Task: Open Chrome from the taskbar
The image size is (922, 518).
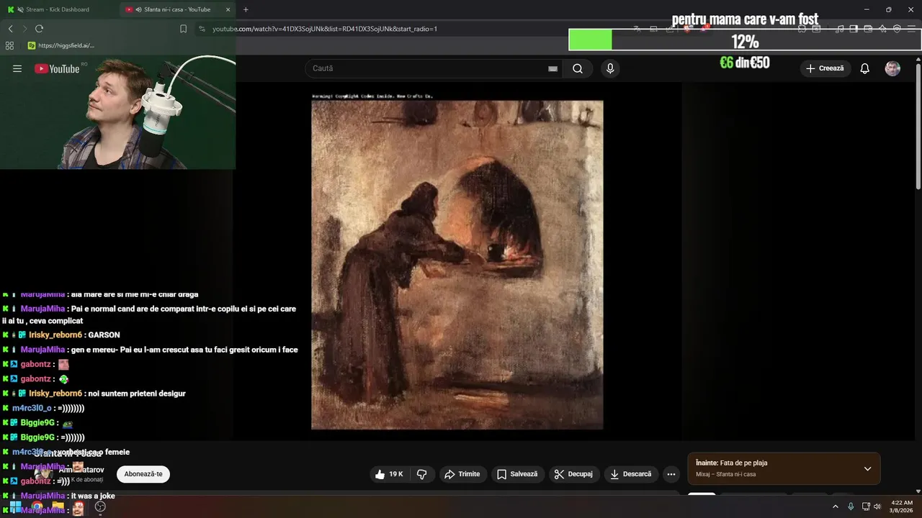Action: tap(37, 506)
